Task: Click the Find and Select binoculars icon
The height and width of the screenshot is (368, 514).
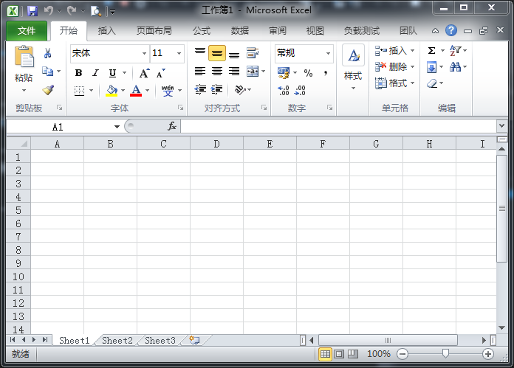Action: (455, 67)
